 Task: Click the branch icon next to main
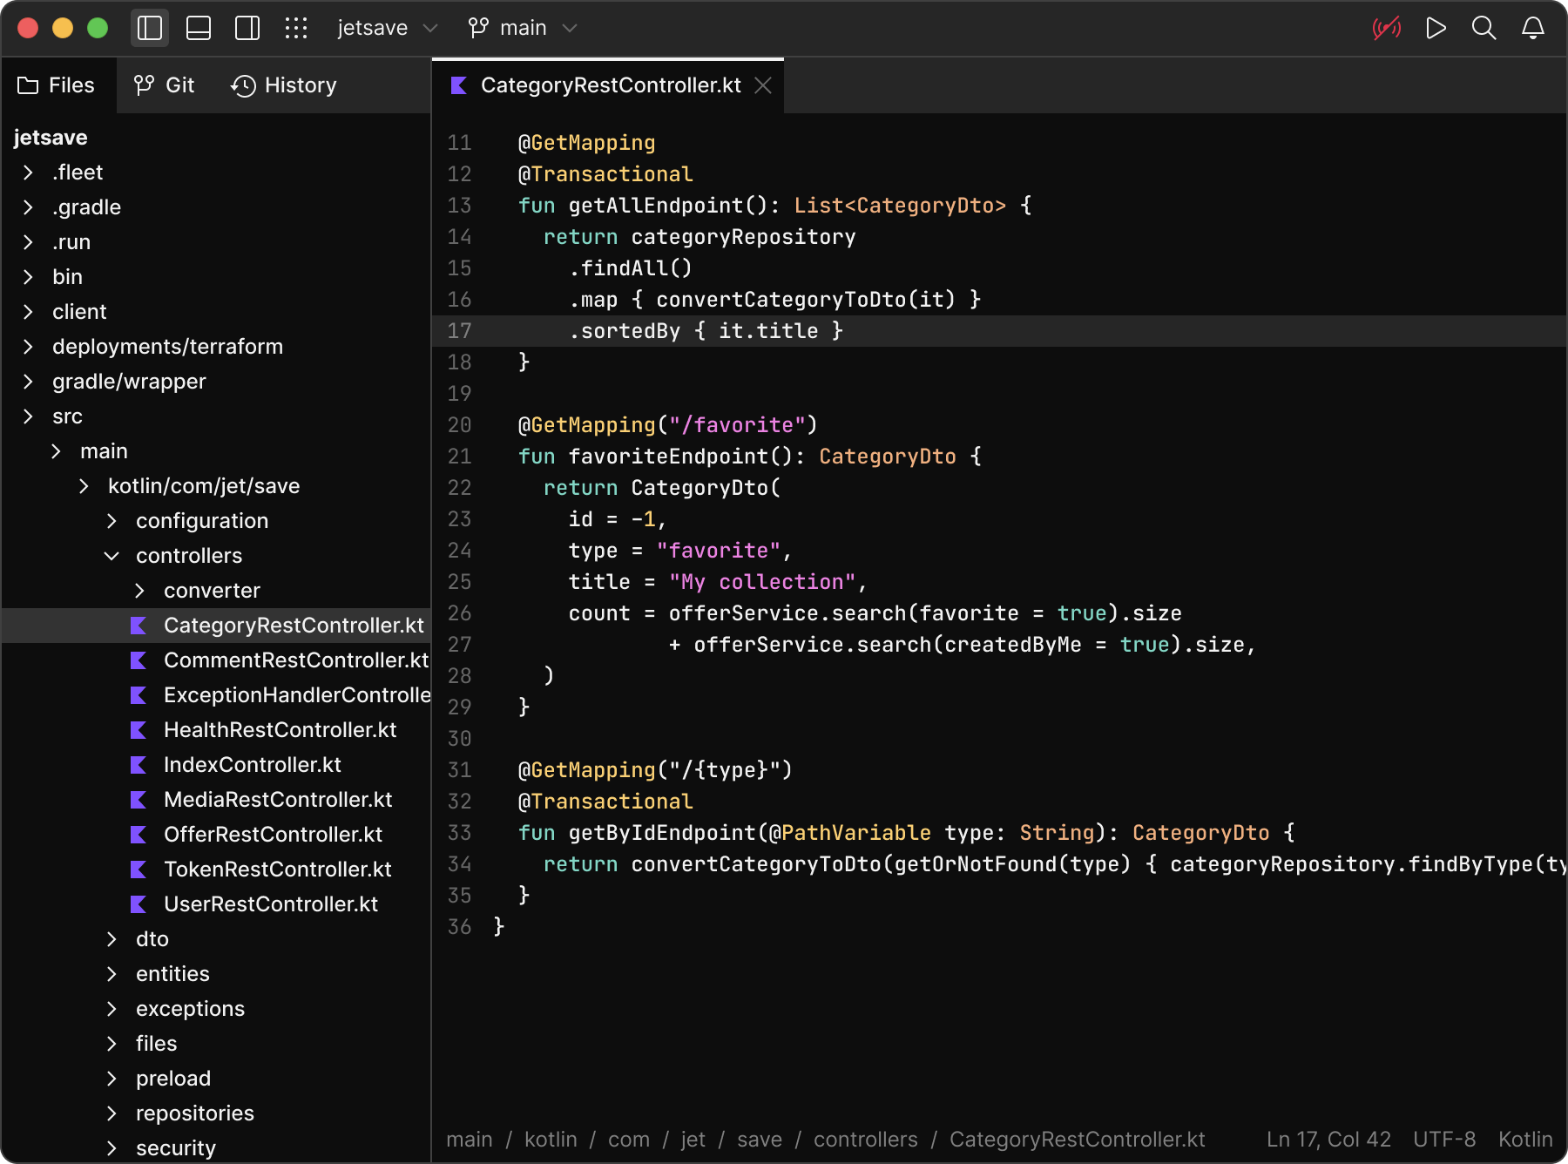pos(477,27)
